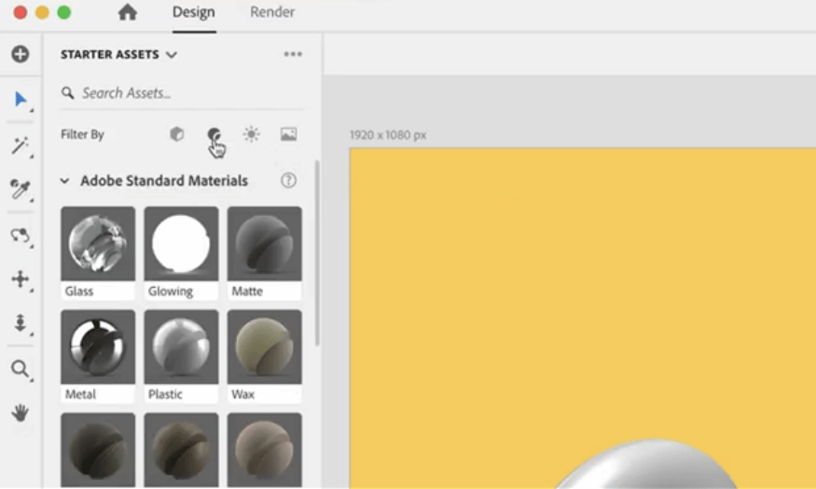
Task: Click the magnifier icon in the search field
Action: click(x=68, y=93)
